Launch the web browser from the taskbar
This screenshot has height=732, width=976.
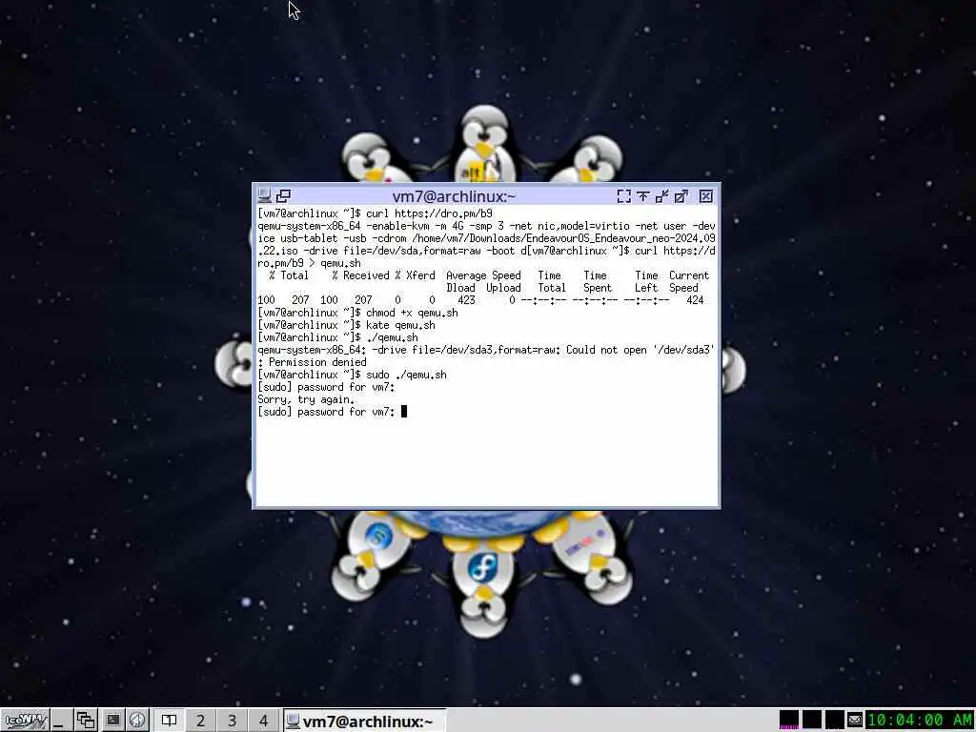(137, 721)
